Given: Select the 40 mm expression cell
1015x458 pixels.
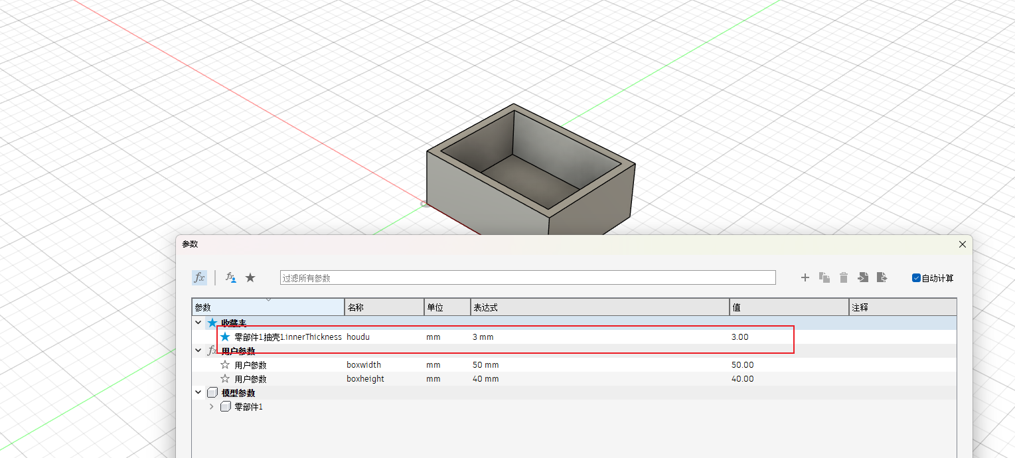Looking at the screenshot, I should (485, 379).
